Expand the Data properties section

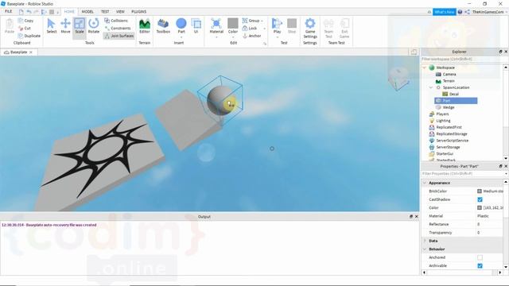pyautogui.click(x=425, y=241)
